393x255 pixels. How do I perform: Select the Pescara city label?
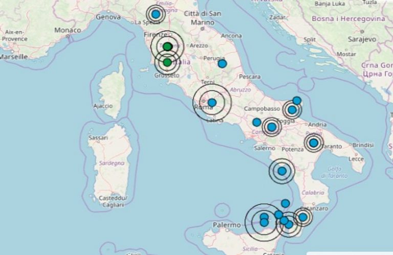coord(250,77)
